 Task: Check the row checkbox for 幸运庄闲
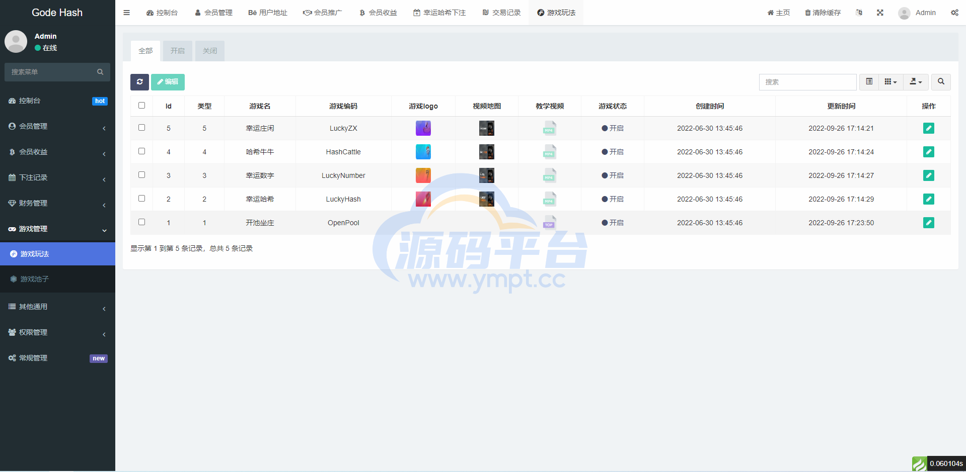pos(141,128)
